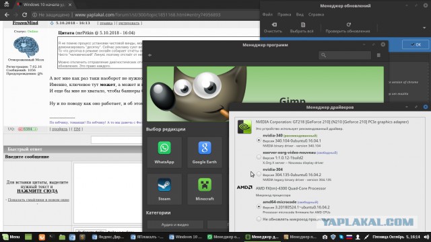Viewport: 431px width, 242px height.
Task: Open FrozenMind's username link
Action: point(26,23)
